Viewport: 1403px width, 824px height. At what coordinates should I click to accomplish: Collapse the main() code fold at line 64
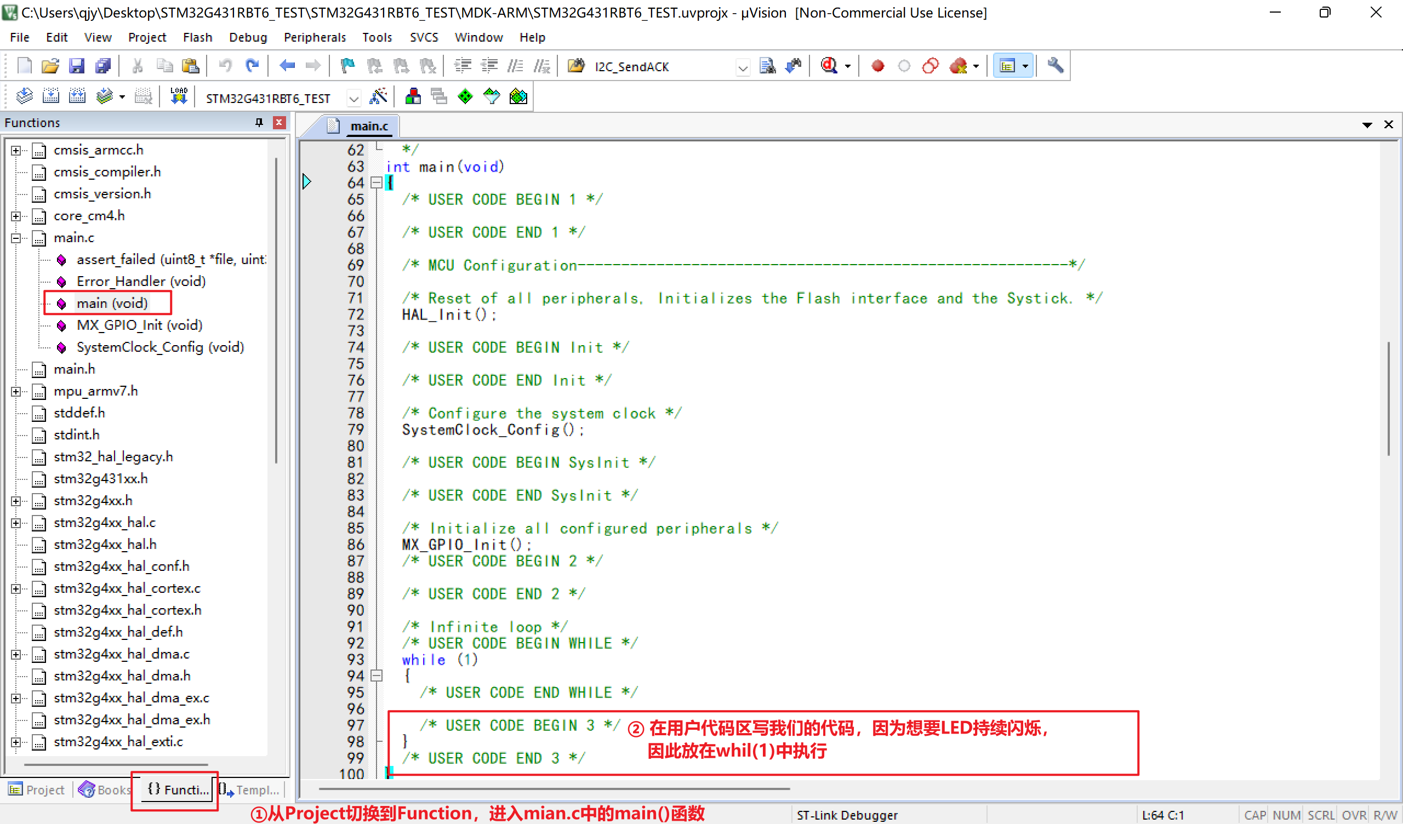click(x=377, y=182)
